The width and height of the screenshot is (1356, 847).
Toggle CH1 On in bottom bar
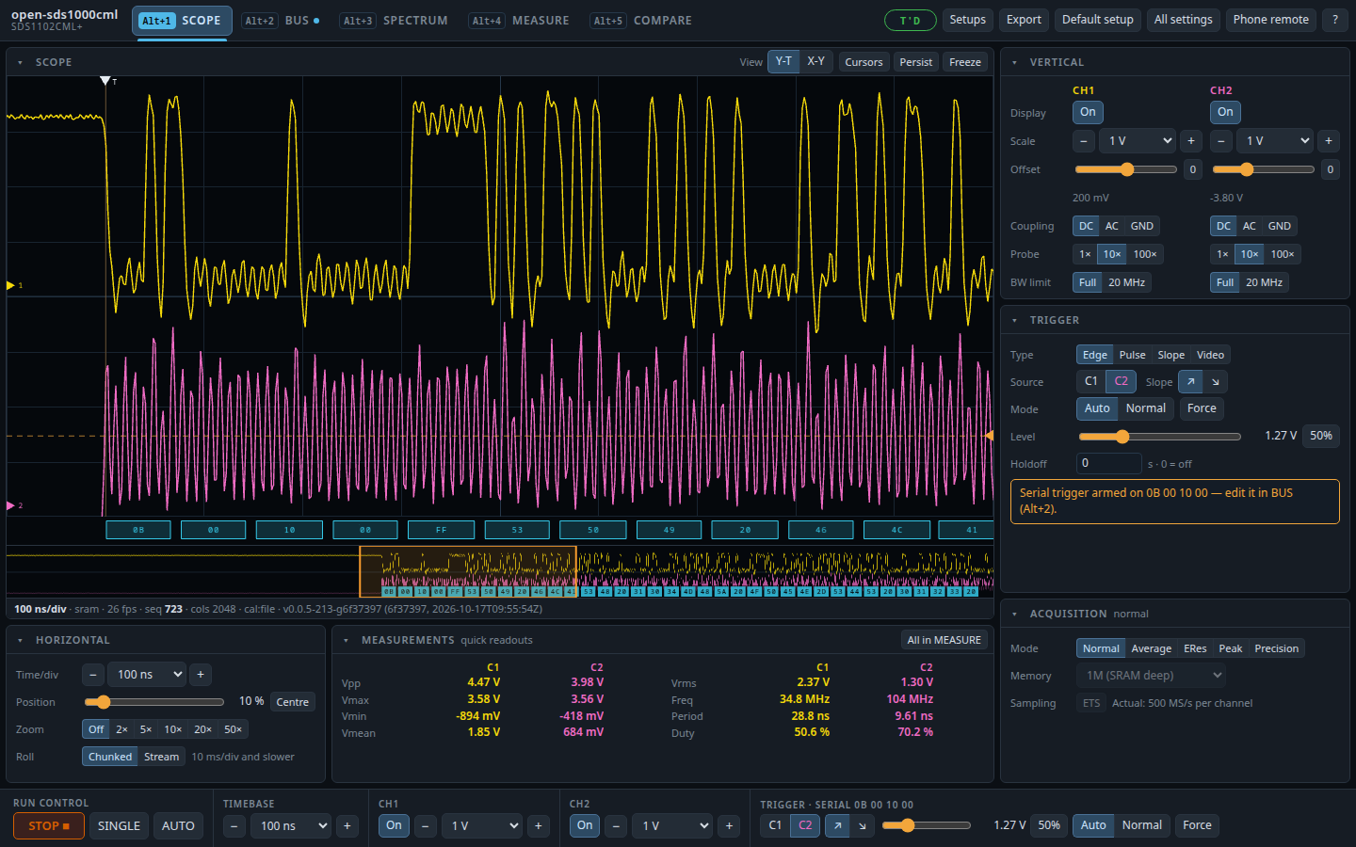point(394,825)
